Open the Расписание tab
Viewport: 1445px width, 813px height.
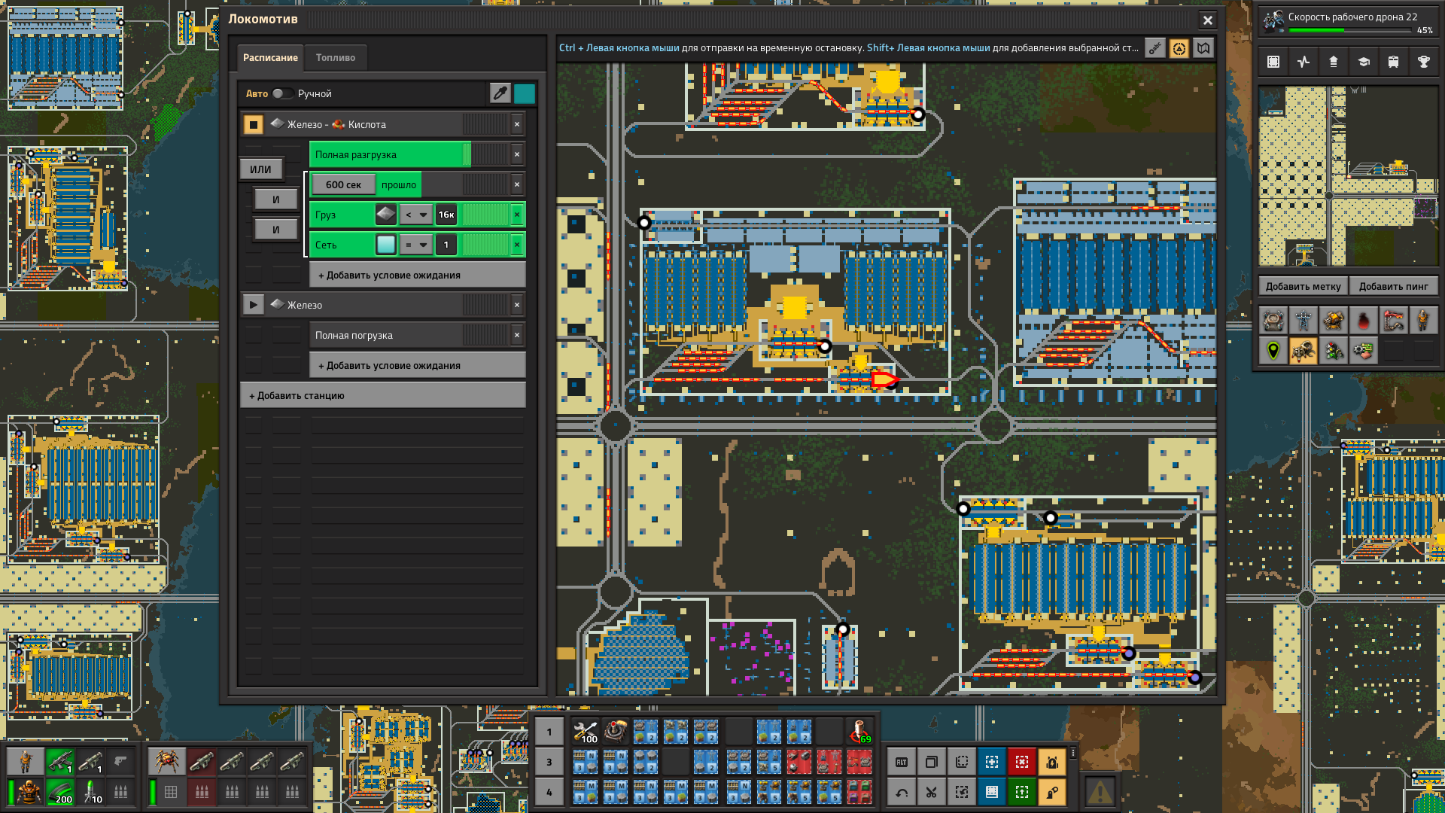(270, 57)
